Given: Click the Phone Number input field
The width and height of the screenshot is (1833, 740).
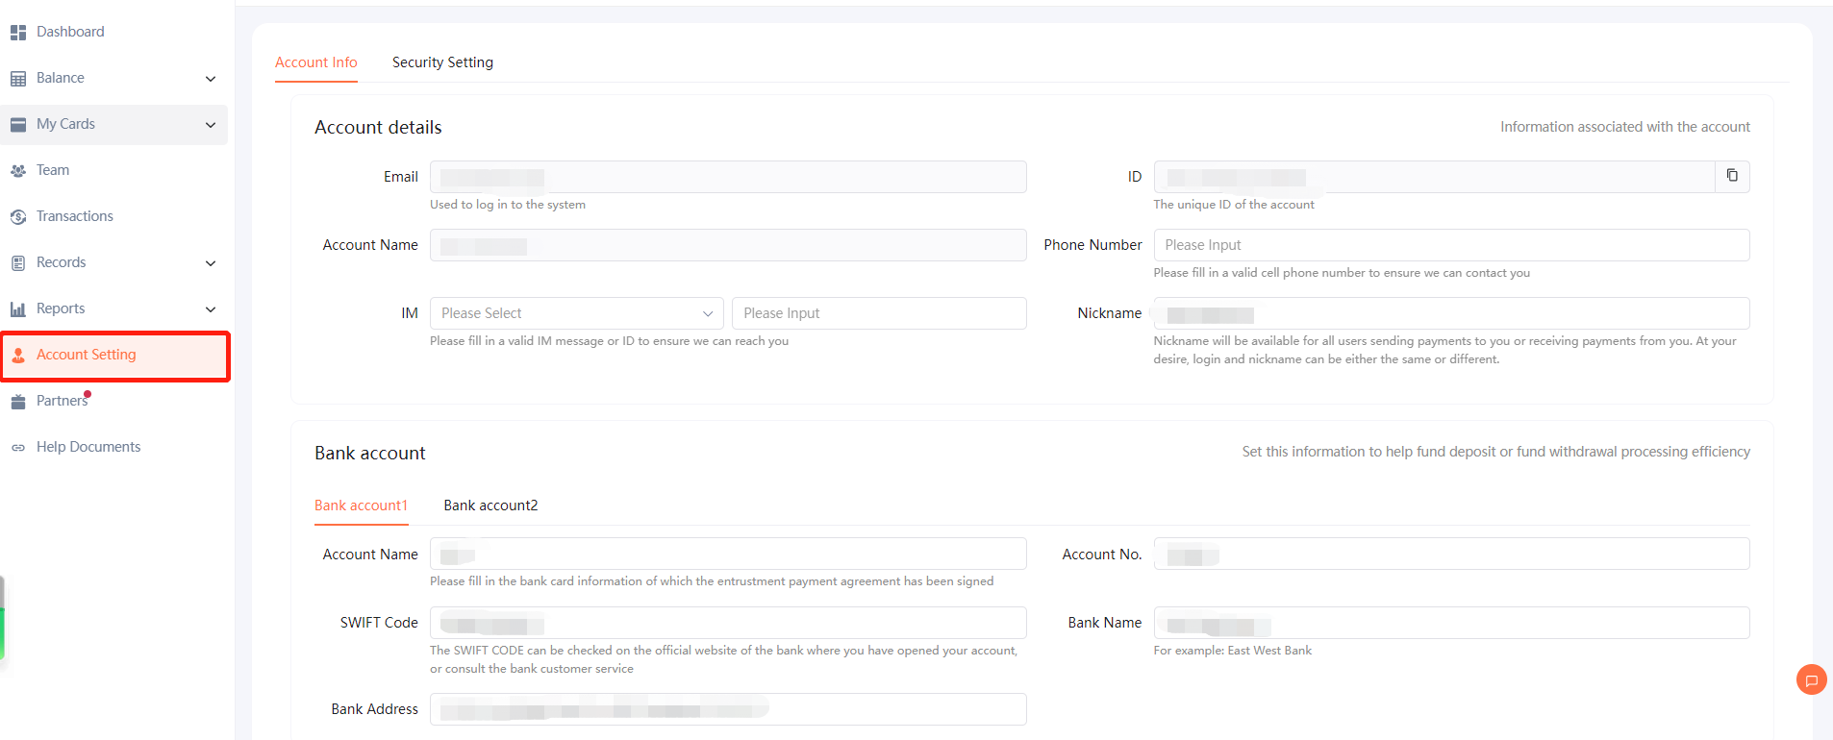Looking at the screenshot, I should coord(1450,245).
